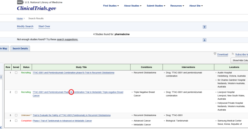Image resolution: width=248 pixels, height=129 pixels.
Task: Open the Triple-negative Breast Cancer trial link
Action: click(x=78, y=94)
